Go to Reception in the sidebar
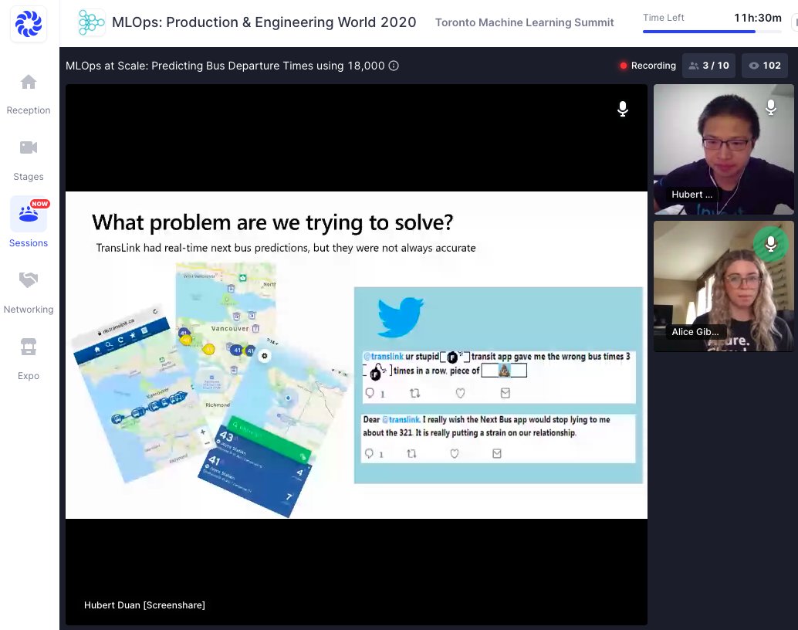Viewport: 798px width, 630px height. pos(29,95)
